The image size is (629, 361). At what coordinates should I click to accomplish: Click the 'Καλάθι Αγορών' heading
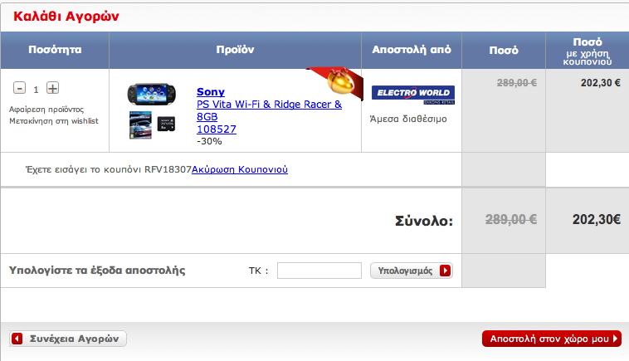pyautogui.click(x=66, y=17)
